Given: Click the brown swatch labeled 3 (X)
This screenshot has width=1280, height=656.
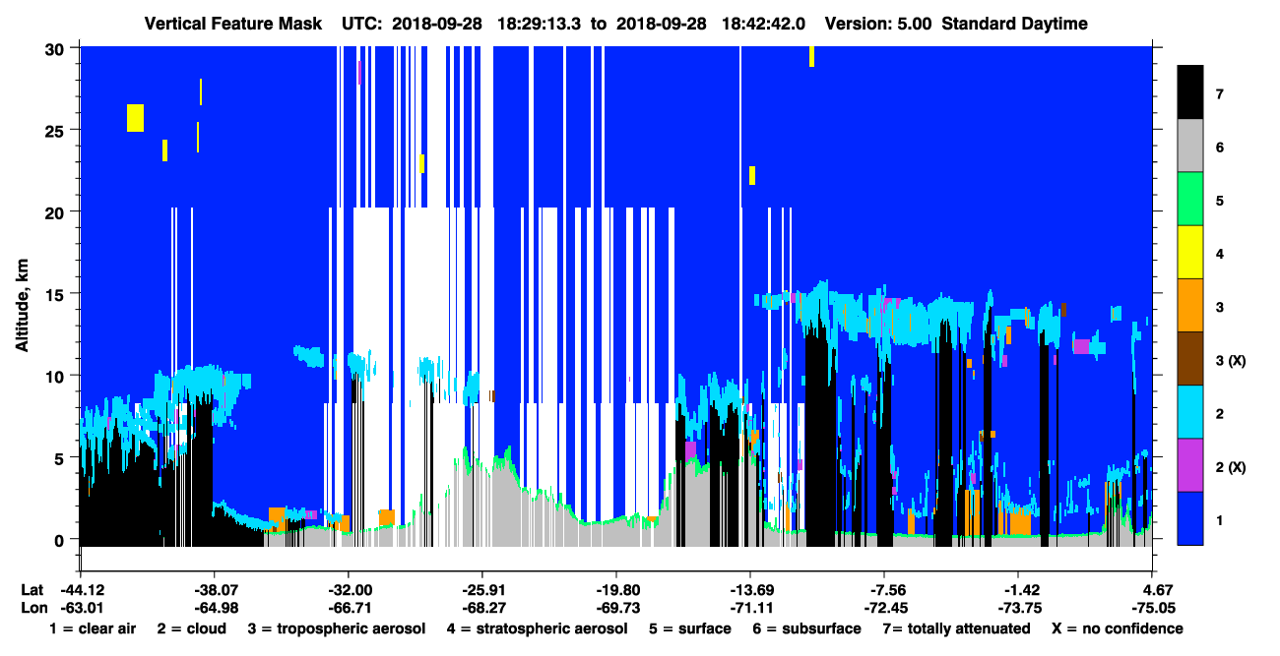Looking at the screenshot, I should (x=1190, y=359).
